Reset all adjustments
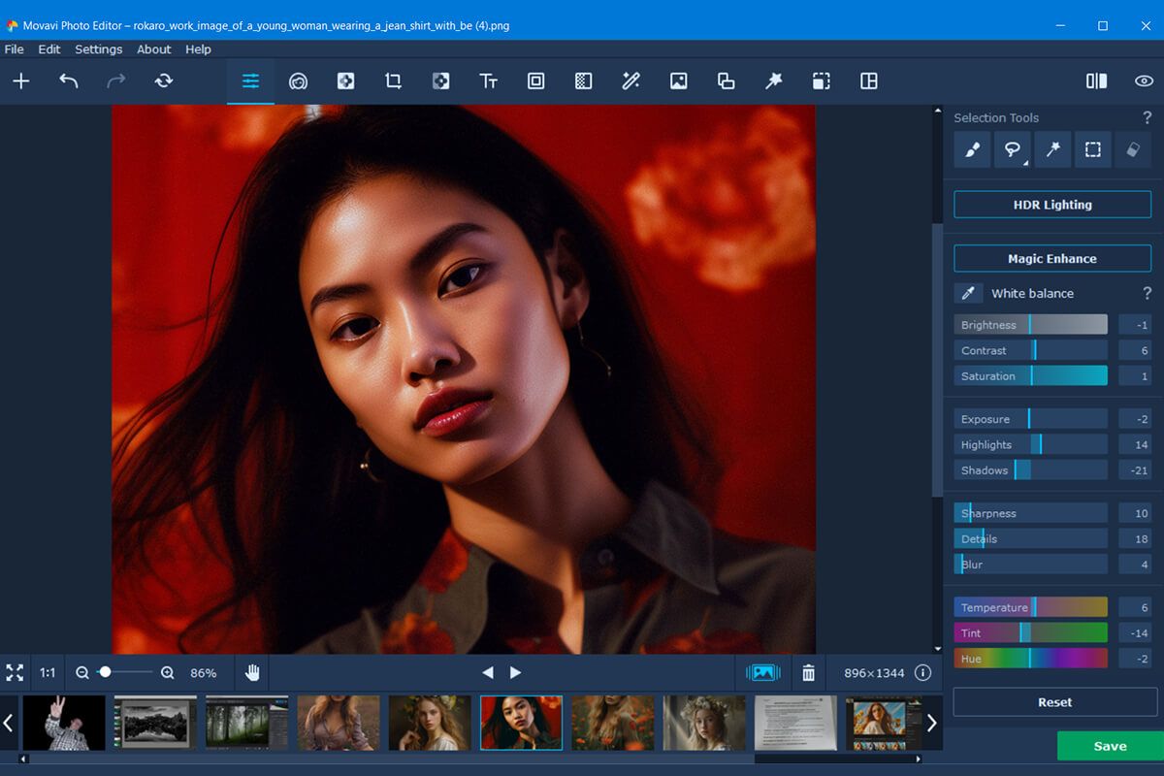This screenshot has width=1164, height=776. (x=1054, y=702)
